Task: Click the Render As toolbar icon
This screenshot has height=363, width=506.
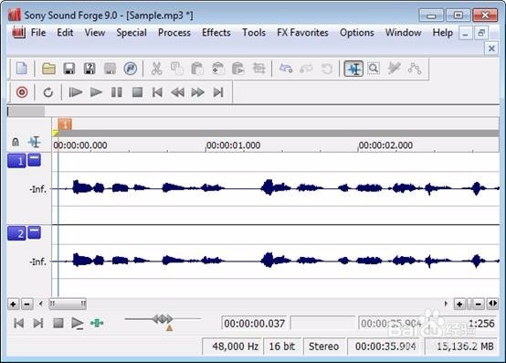Action: 110,69
